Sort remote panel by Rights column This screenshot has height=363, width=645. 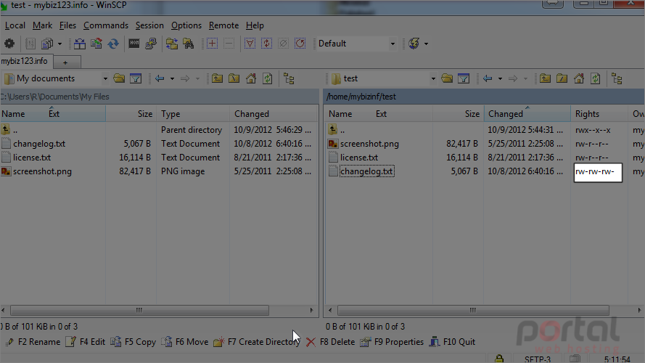click(599, 114)
